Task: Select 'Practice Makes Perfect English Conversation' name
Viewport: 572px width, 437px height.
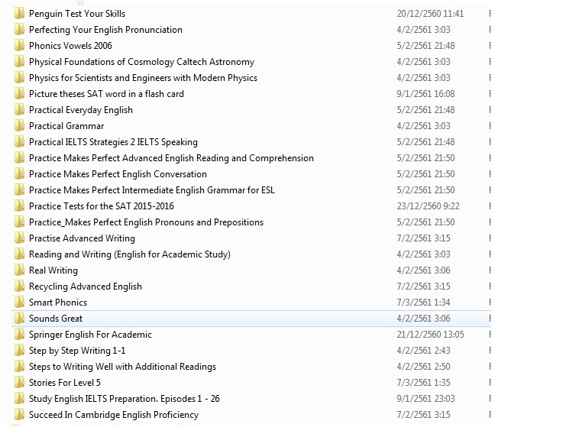Action: 118,174
